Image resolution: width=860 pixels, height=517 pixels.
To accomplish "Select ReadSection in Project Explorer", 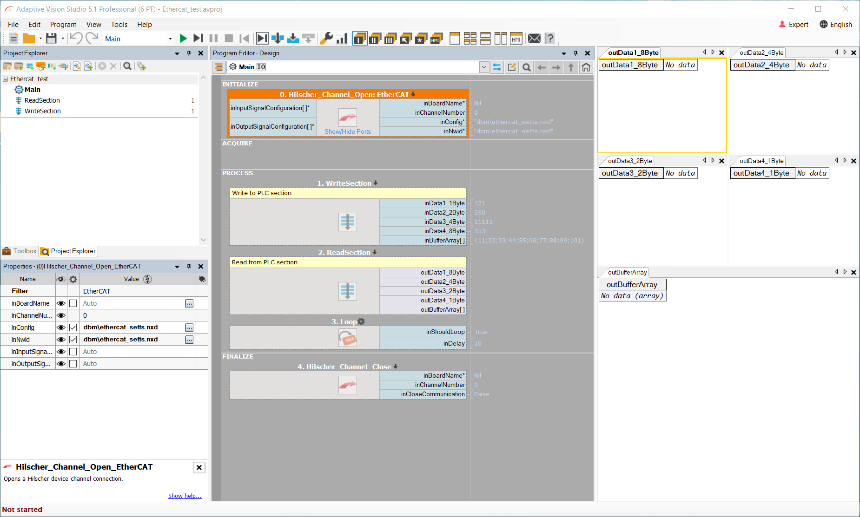I will [x=42, y=100].
